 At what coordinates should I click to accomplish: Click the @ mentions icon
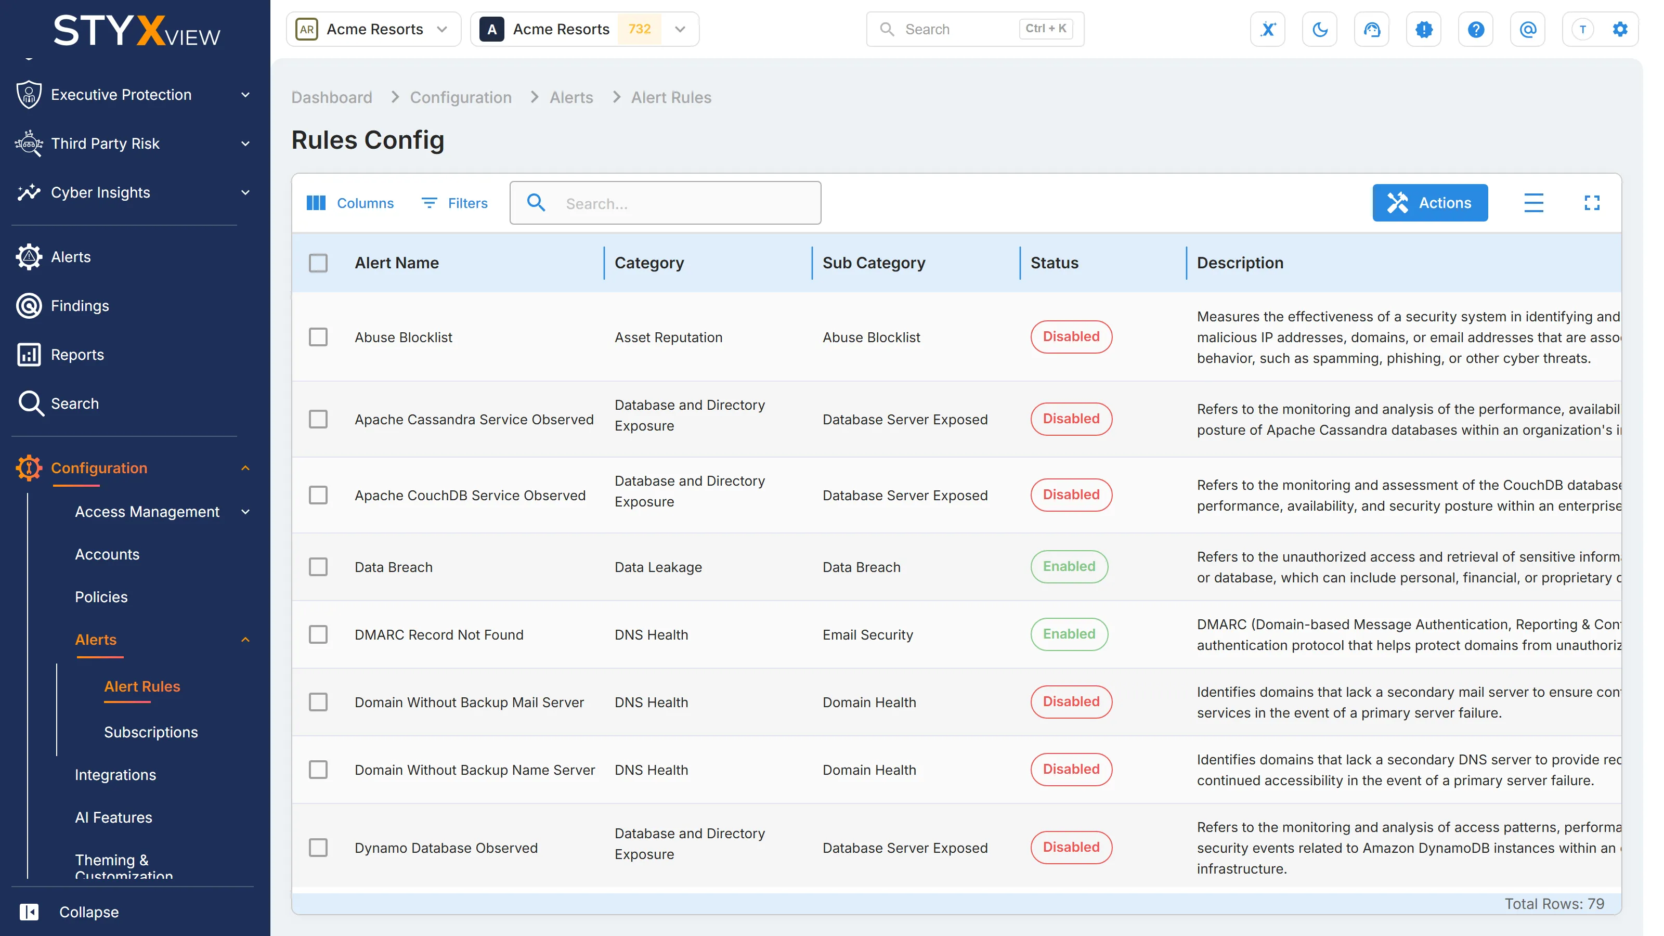(x=1528, y=29)
